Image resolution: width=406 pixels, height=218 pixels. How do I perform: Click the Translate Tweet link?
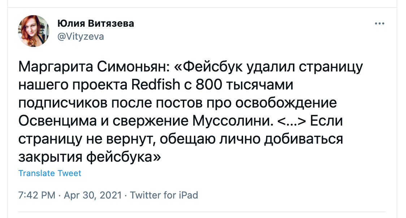pyautogui.click(x=50, y=173)
